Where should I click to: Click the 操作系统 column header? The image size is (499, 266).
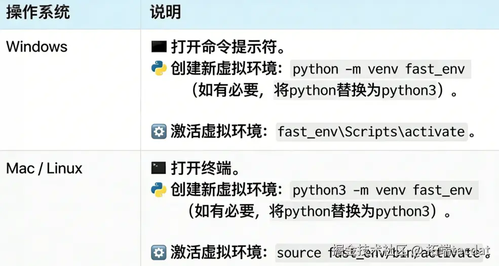click(38, 13)
